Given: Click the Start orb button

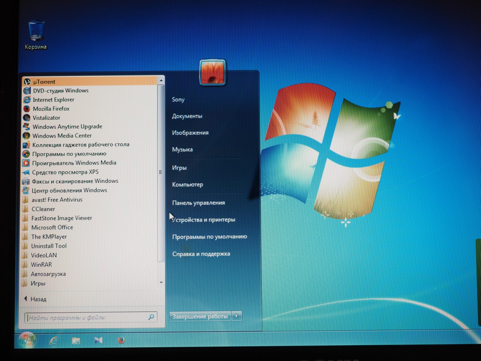Looking at the screenshot, I should point(27,339).
